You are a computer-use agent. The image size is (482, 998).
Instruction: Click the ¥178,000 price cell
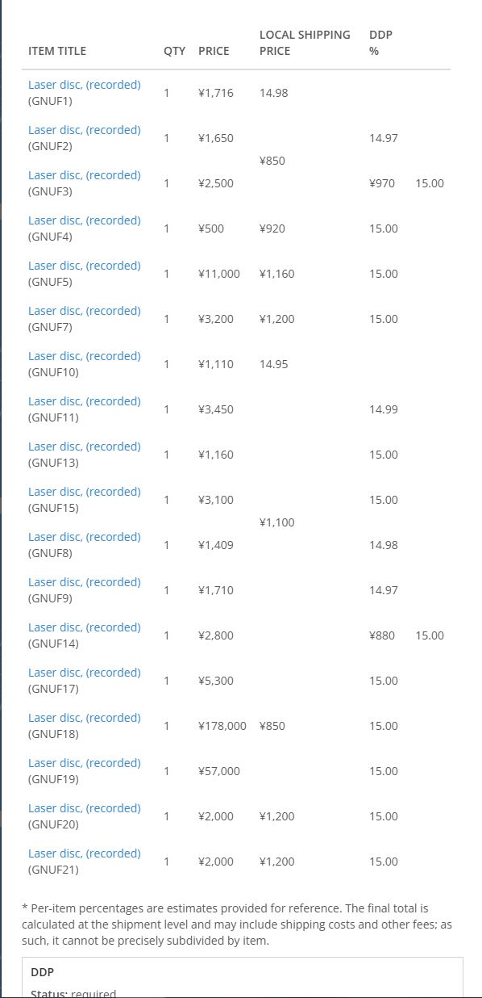tap(222, 726)
